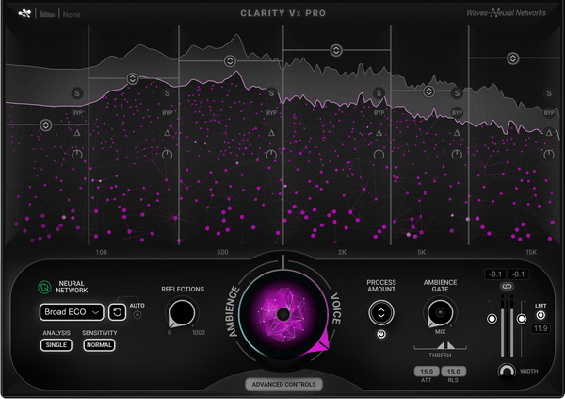This screenshot has height=399, width=565.
Task: Click the green Neural Network icon
Action: [43, 290]
